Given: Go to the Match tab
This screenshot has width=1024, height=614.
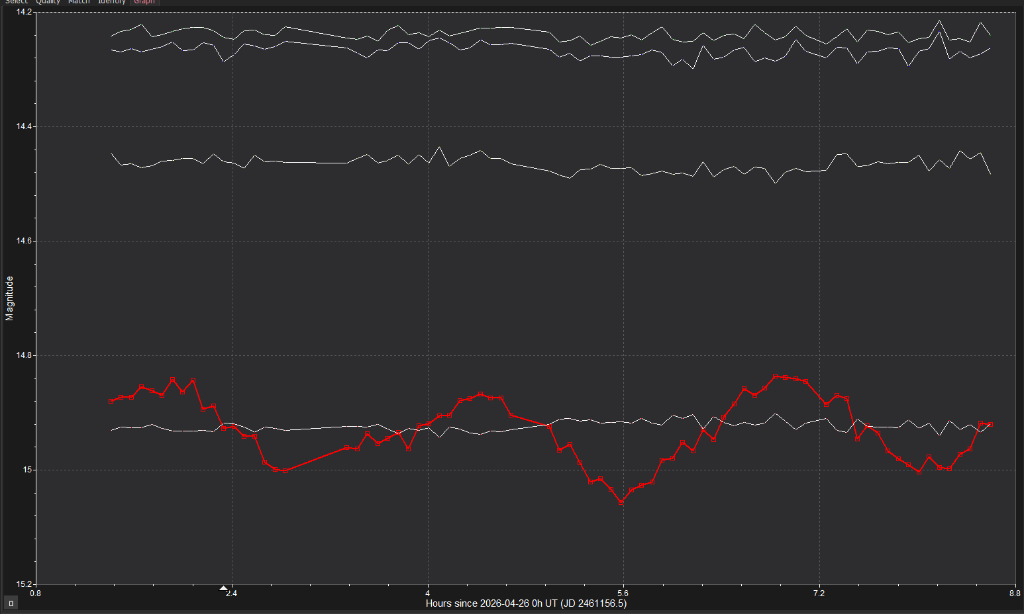Looking at the screenshot, I should coord(79,2).
